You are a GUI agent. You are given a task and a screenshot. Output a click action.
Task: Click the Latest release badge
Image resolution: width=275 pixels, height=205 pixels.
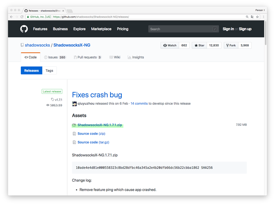52,92
